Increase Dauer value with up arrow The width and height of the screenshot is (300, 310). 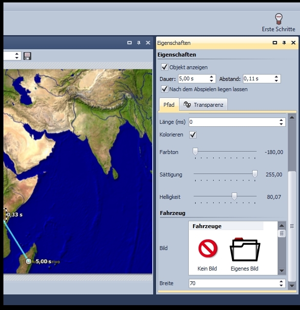[x=212, y=77]
